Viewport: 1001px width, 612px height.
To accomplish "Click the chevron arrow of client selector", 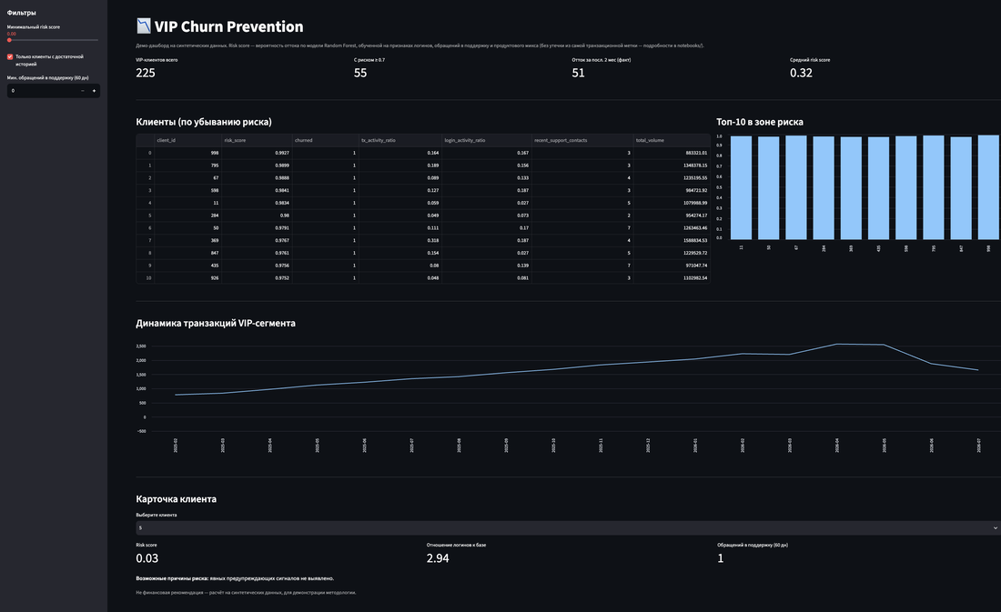I will (x=996, y=527).
